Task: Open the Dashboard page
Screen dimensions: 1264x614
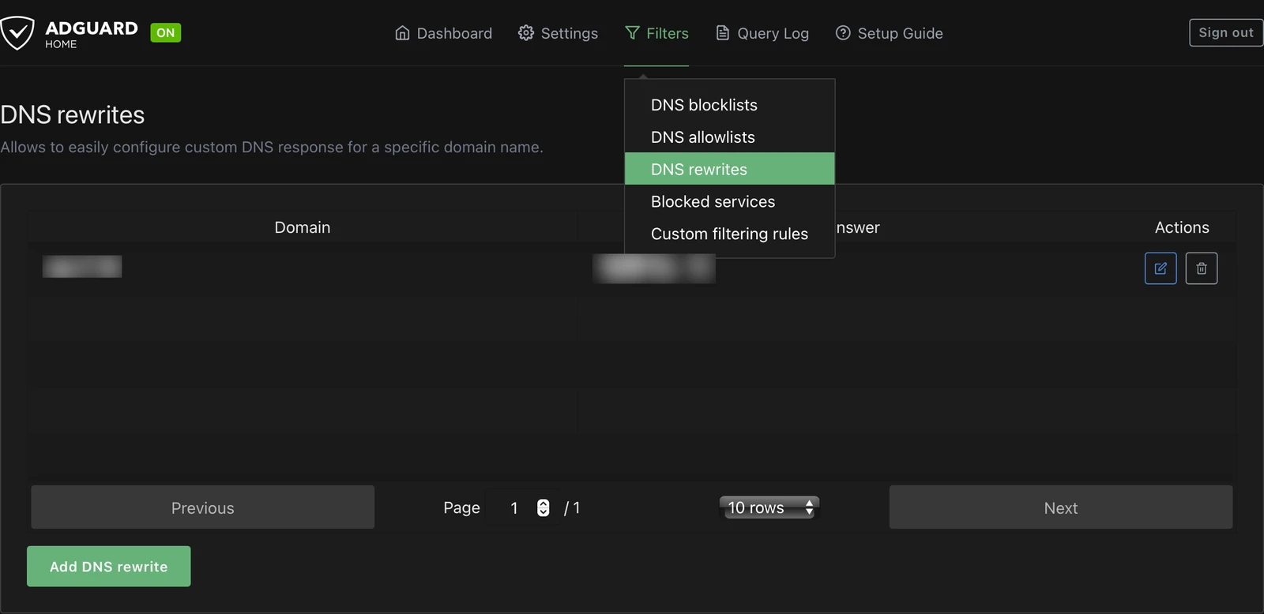Action: pyautogui.click(x=443, y=33)
